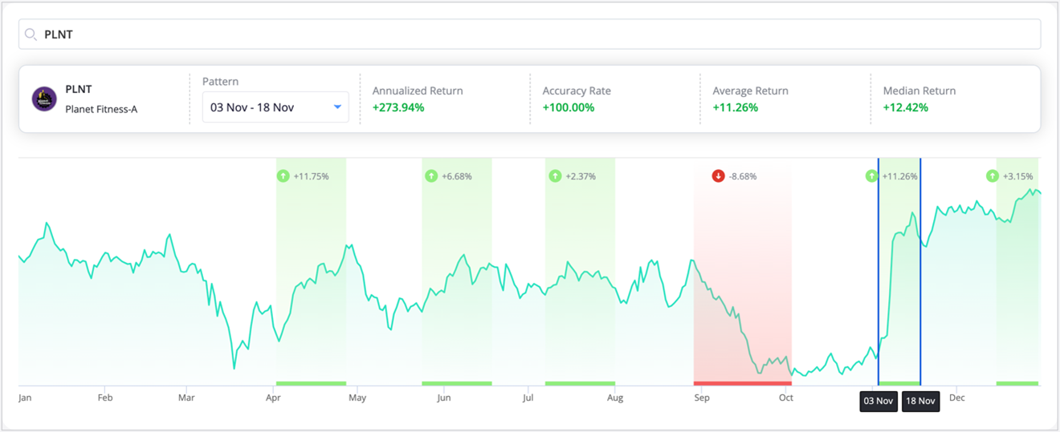Click the search magnifier icon

(x=31, y=34)
